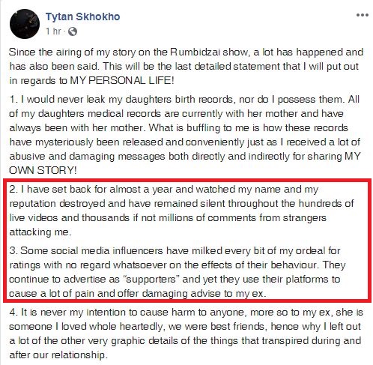Select the paragraph starting "1. I would never leak"

pos(185,135)
